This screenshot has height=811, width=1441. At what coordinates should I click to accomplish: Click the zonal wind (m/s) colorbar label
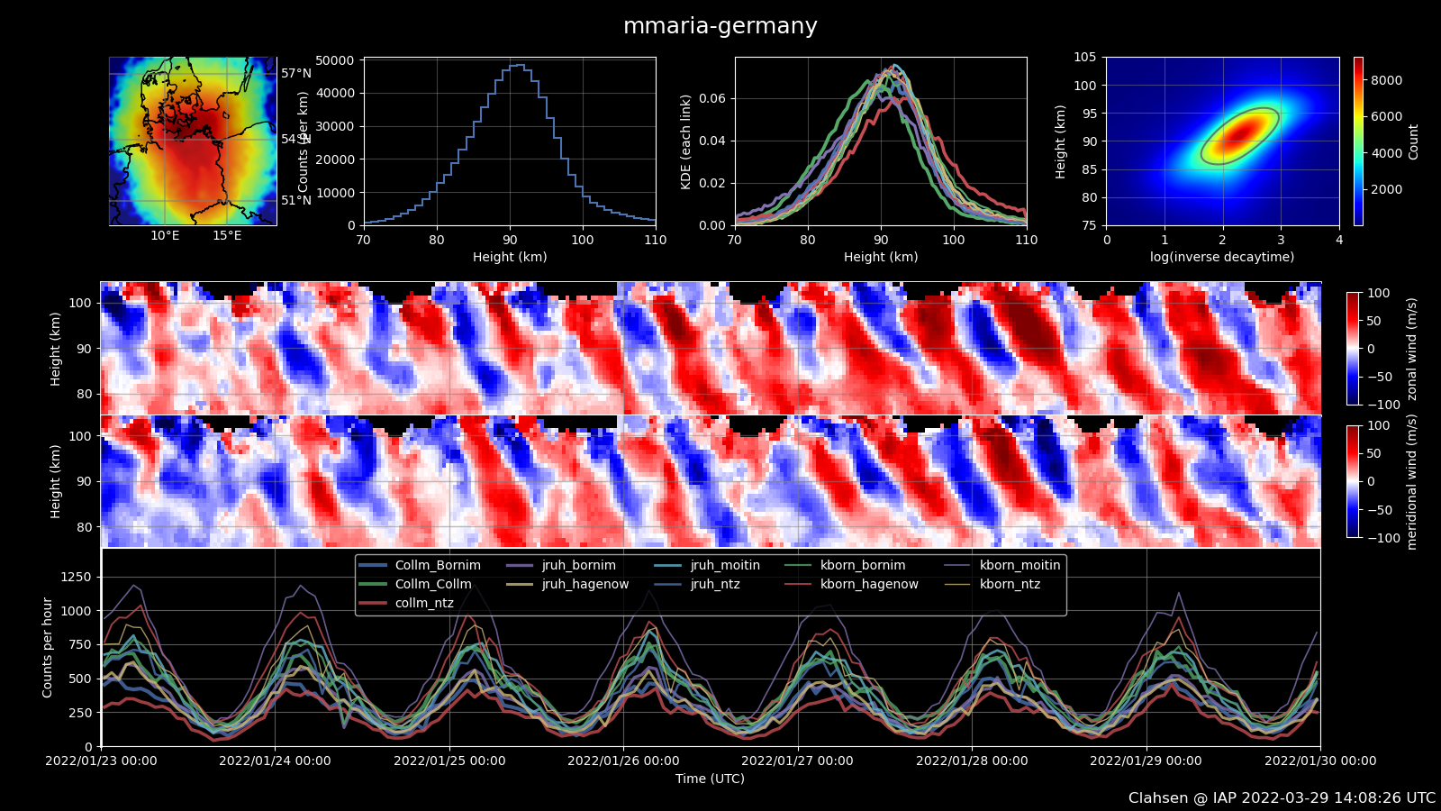(x=1412, y=349)
